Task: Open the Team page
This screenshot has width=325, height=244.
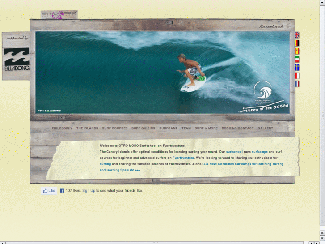Action: [186, 128]
